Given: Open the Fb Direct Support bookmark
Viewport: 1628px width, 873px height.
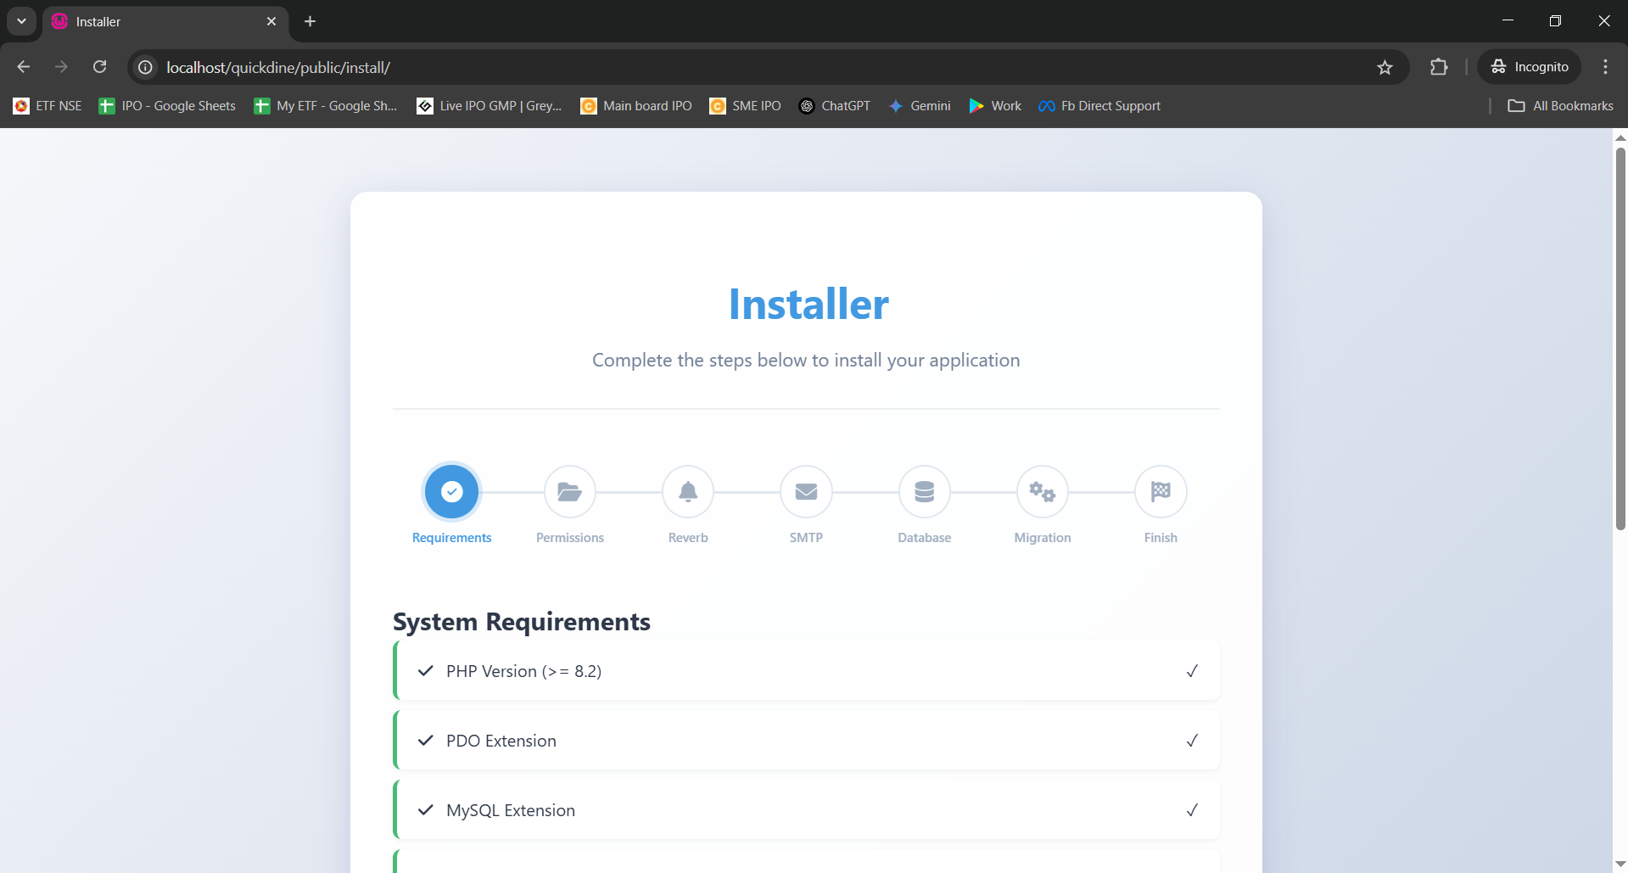Looking at the screenshot, I should (x=1099, y=106).
